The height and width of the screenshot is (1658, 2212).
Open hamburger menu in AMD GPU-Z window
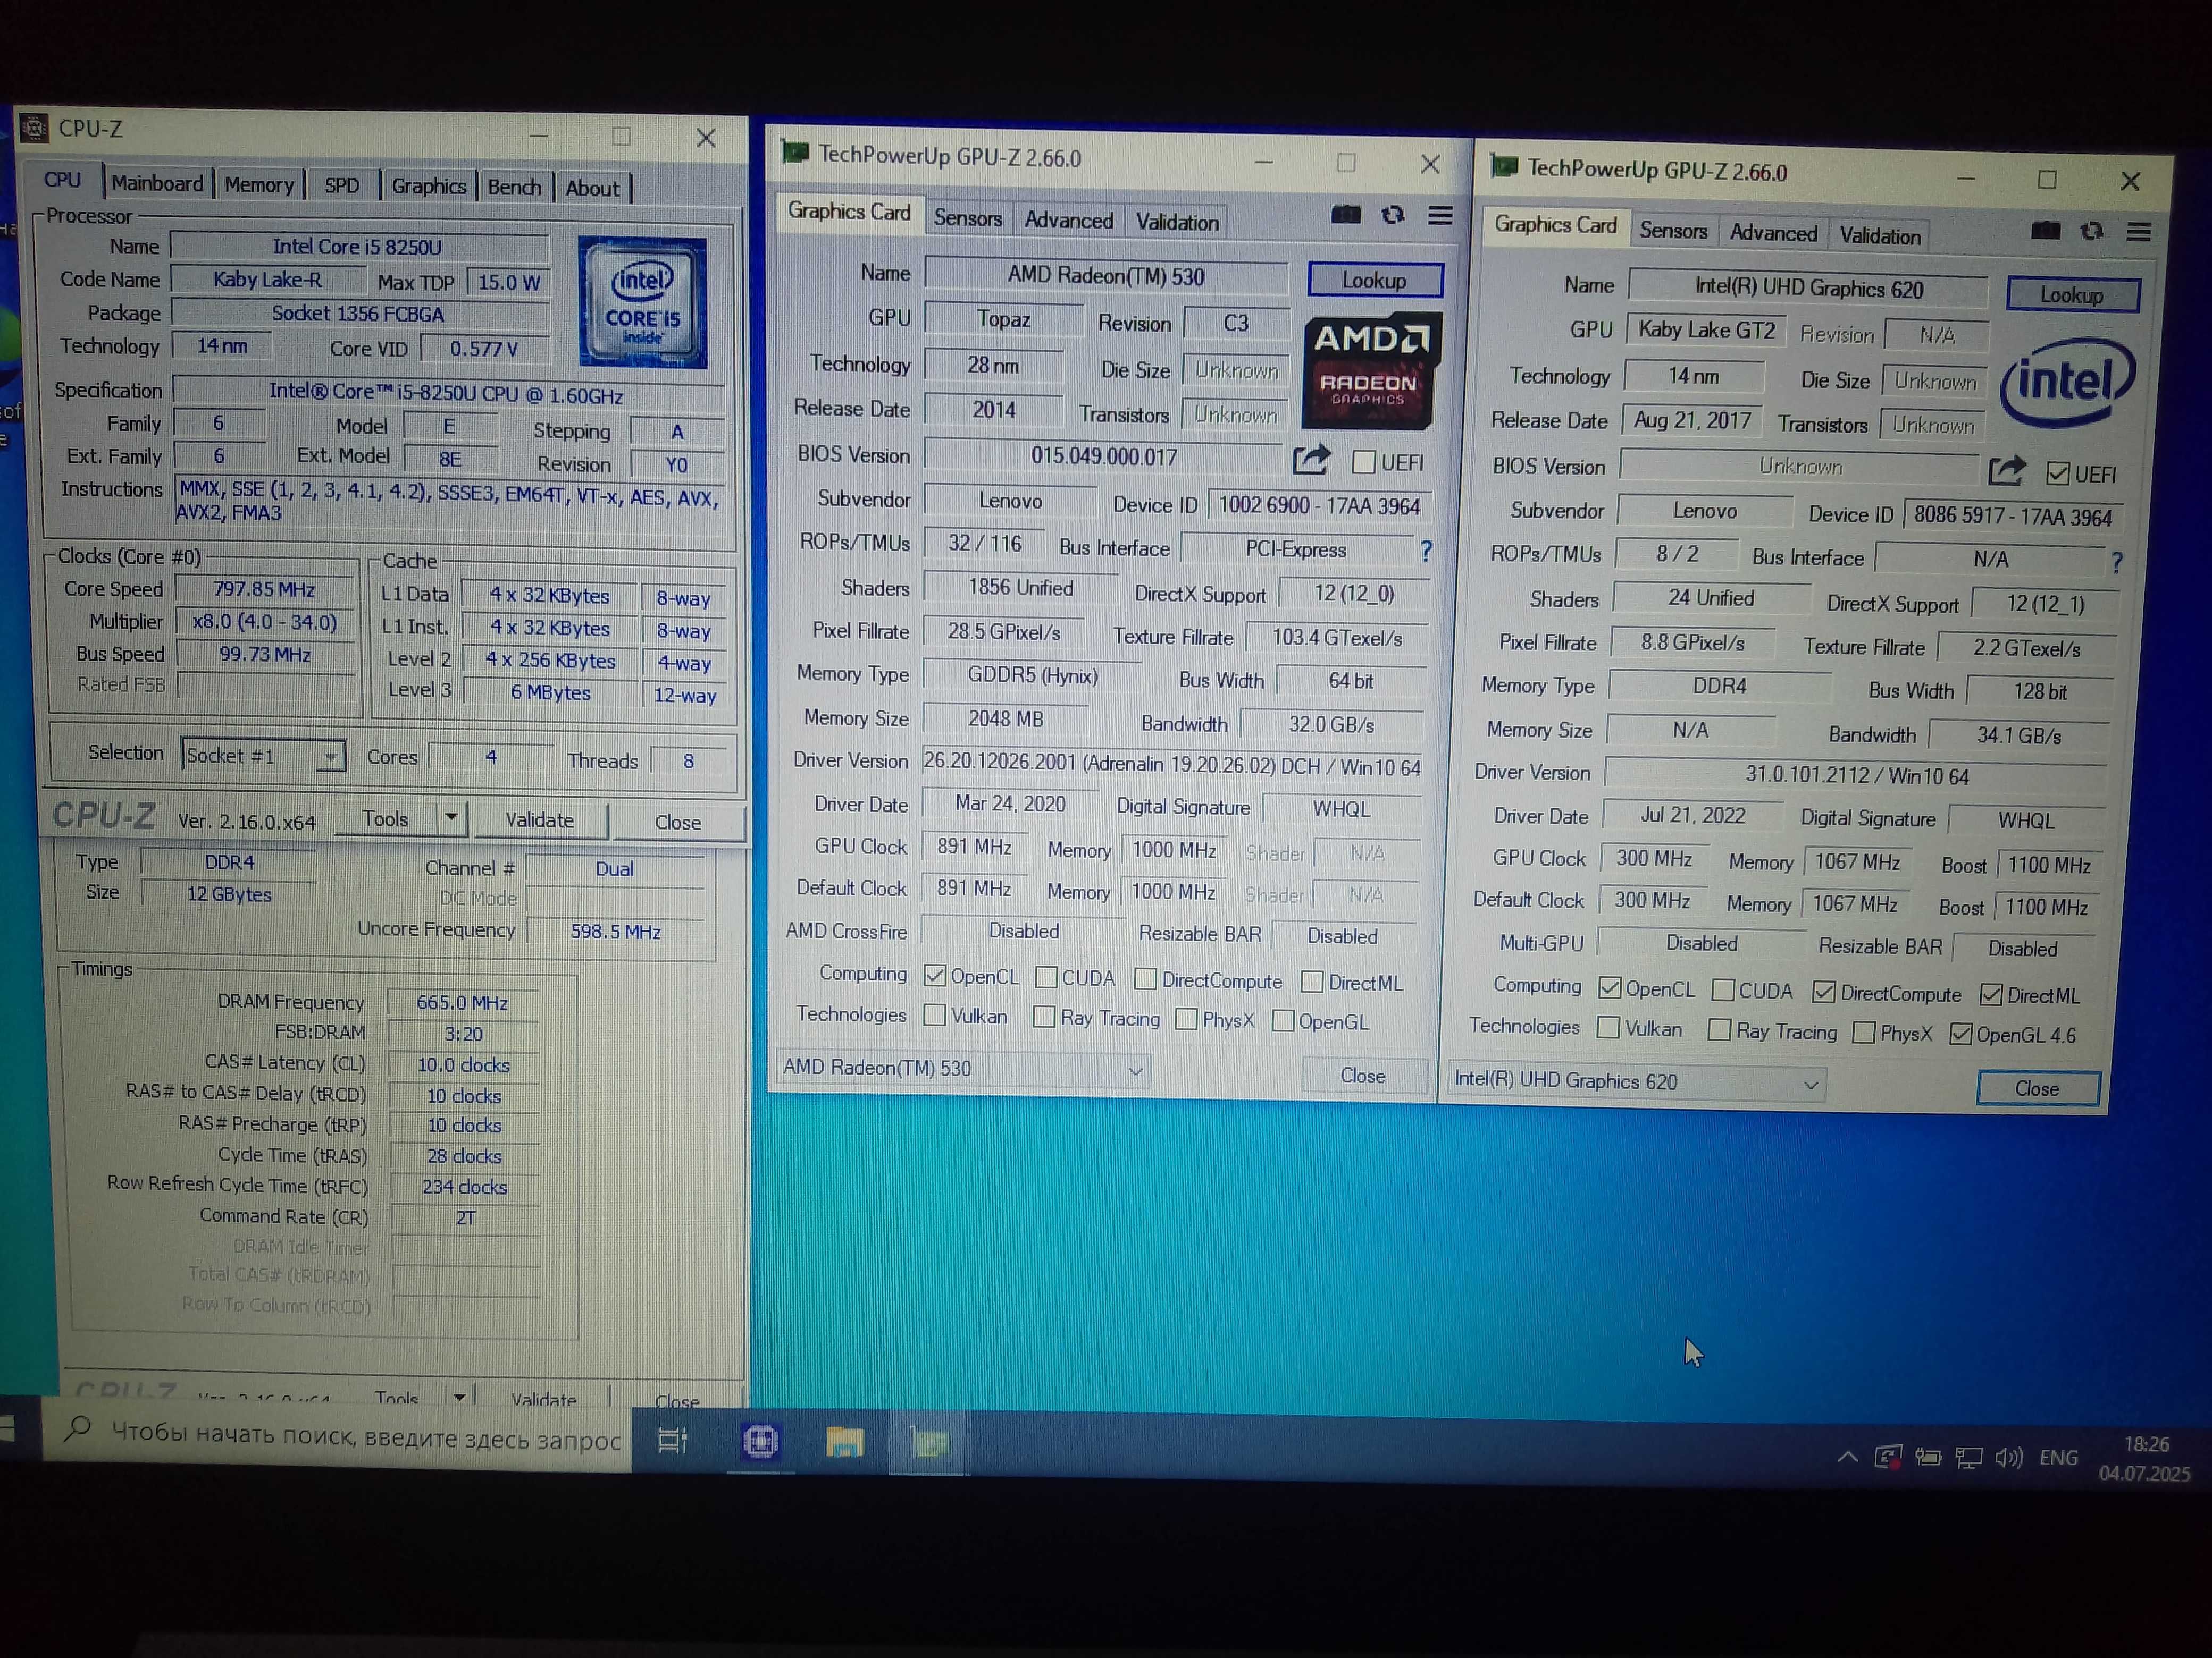point(1440,216)
